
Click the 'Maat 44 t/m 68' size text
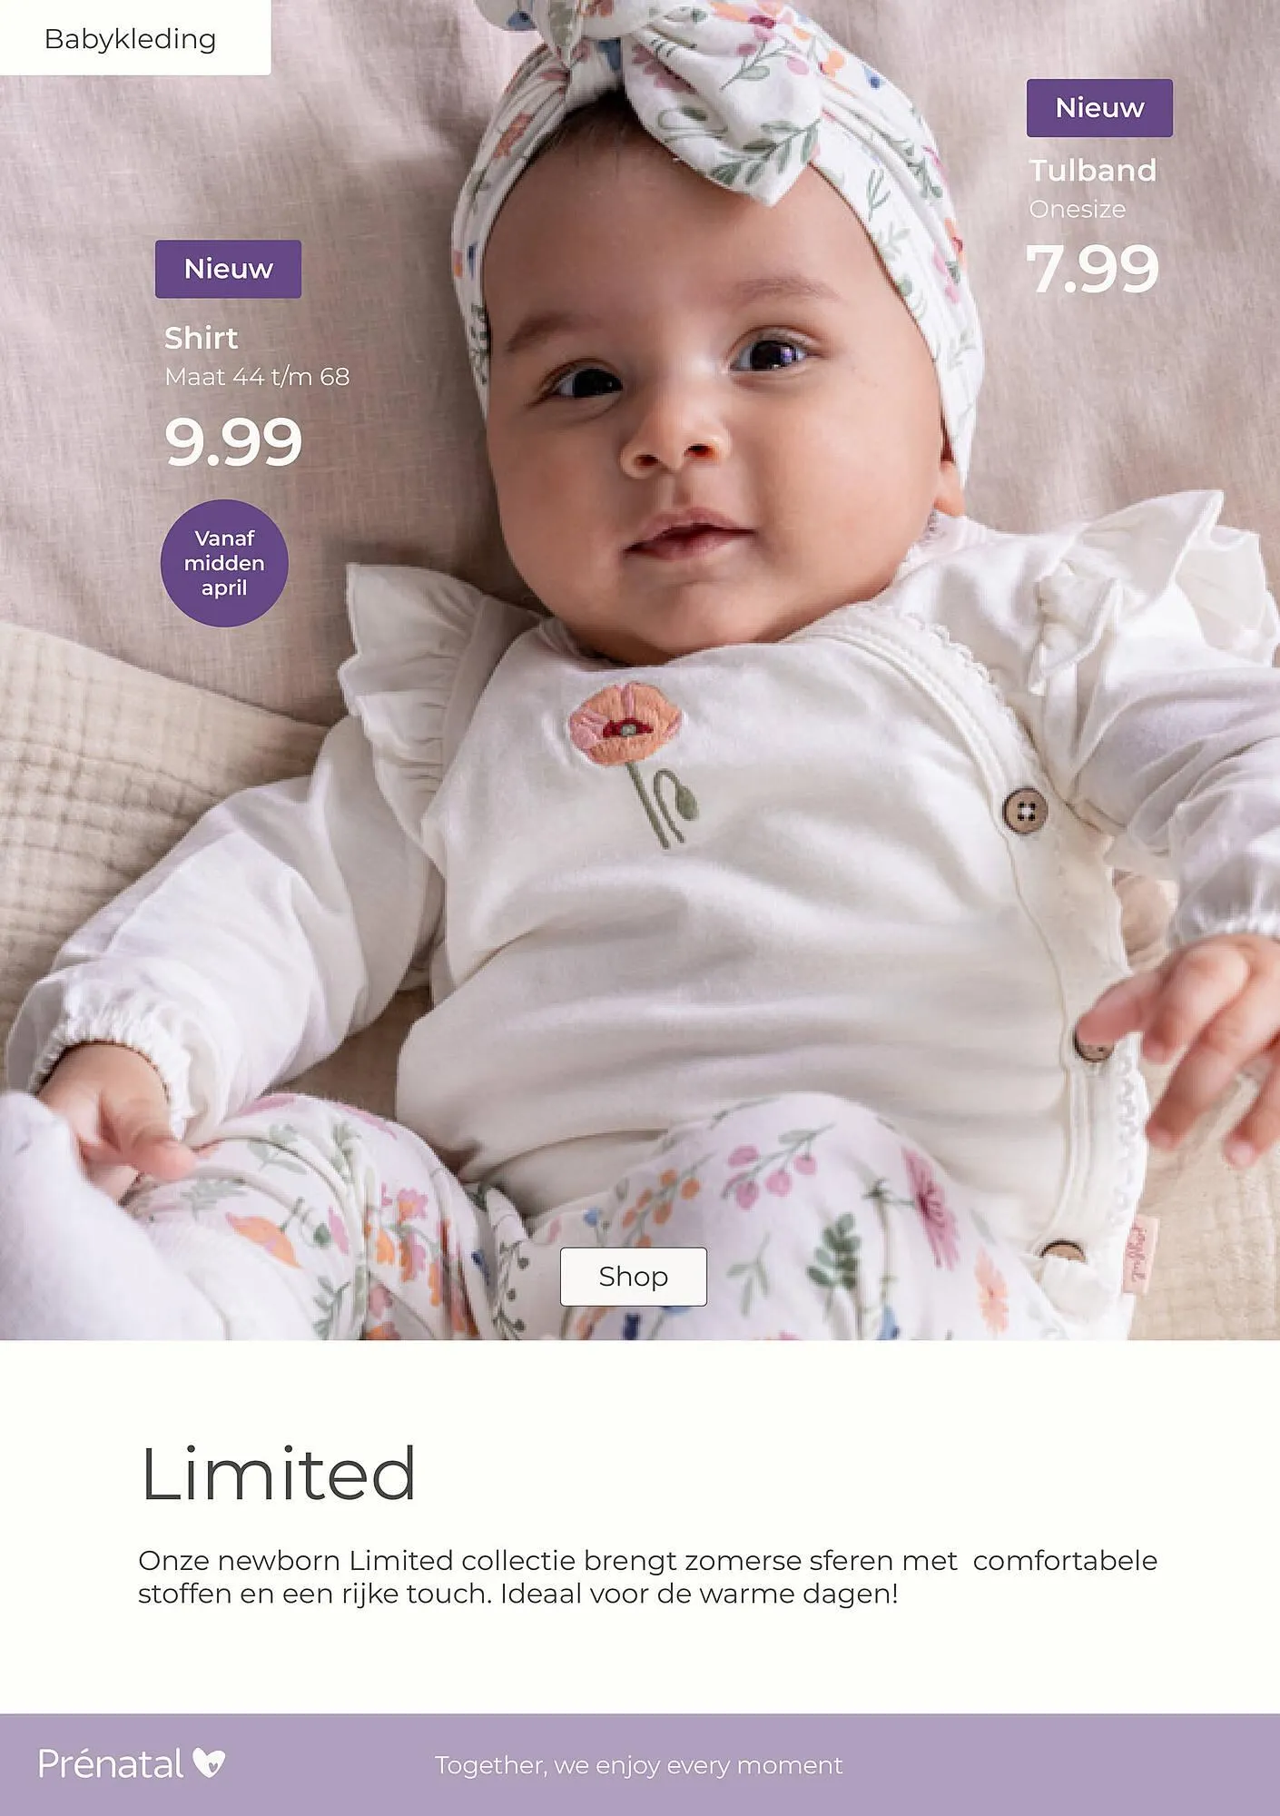click(257, 377)
